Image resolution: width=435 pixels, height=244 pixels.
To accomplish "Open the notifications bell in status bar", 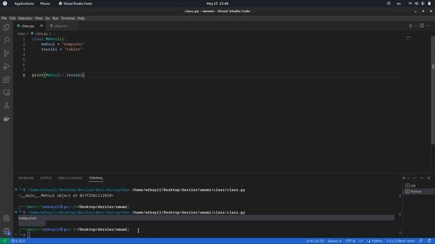I will (x=429, y=241).
